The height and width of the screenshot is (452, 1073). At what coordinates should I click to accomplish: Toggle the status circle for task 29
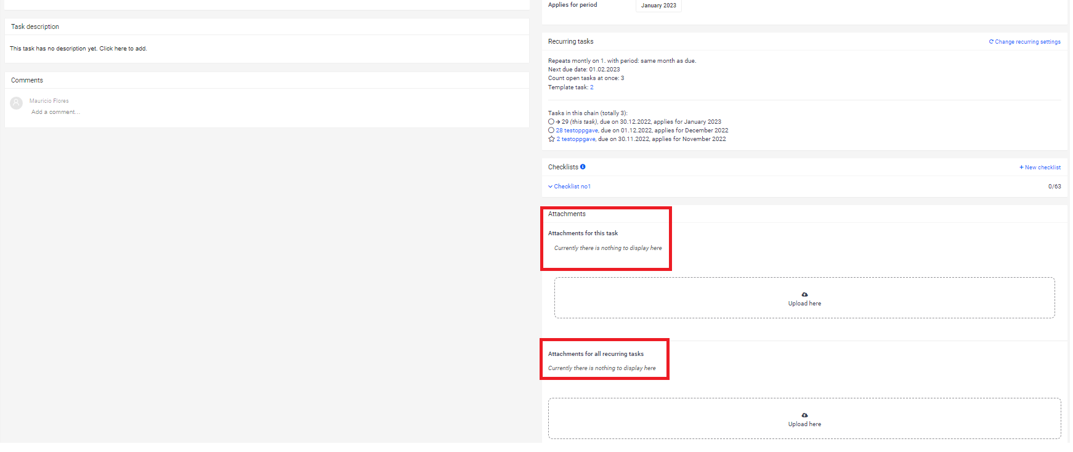coord(551,122)
